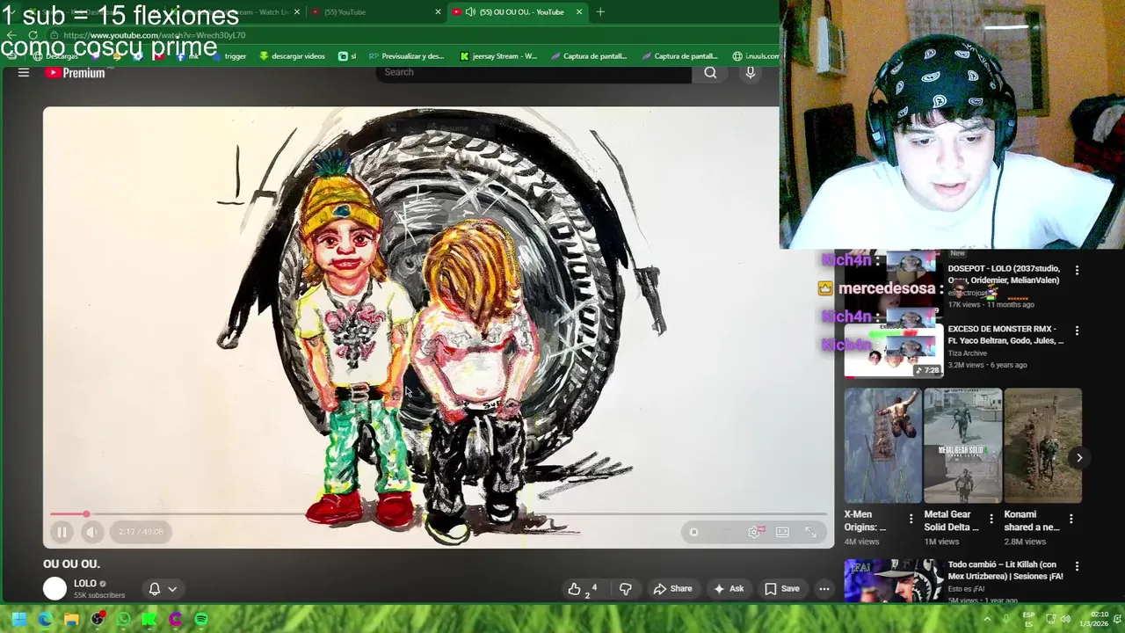Open Previsualizar y des... bookmark
Viewport: 1125px width, 633px height.
tap(406, 56)
